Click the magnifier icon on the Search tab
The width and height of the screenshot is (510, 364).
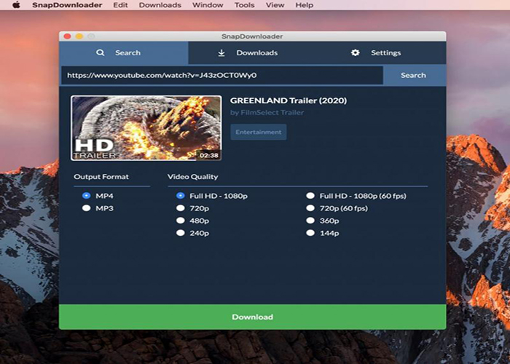click(101, 52)
